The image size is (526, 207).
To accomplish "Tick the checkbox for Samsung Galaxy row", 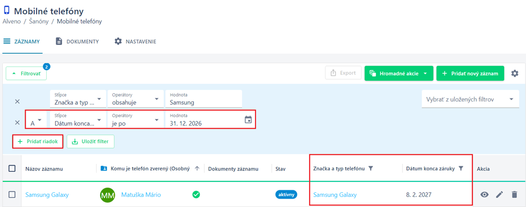I will pos(12,194).
